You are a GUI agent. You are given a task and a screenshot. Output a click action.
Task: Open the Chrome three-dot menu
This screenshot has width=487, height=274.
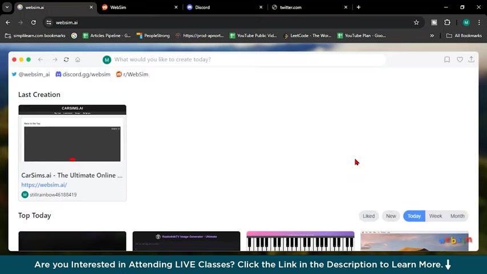click(x=479, y=22)
